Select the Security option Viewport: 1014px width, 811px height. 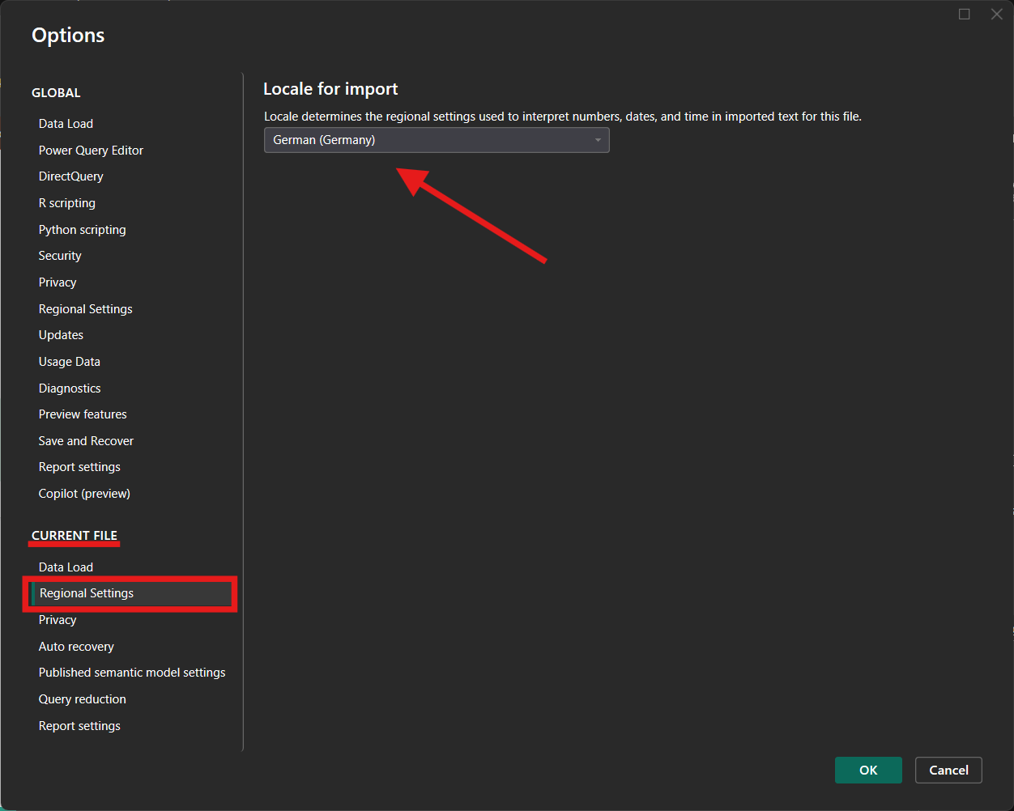point(60,256)
